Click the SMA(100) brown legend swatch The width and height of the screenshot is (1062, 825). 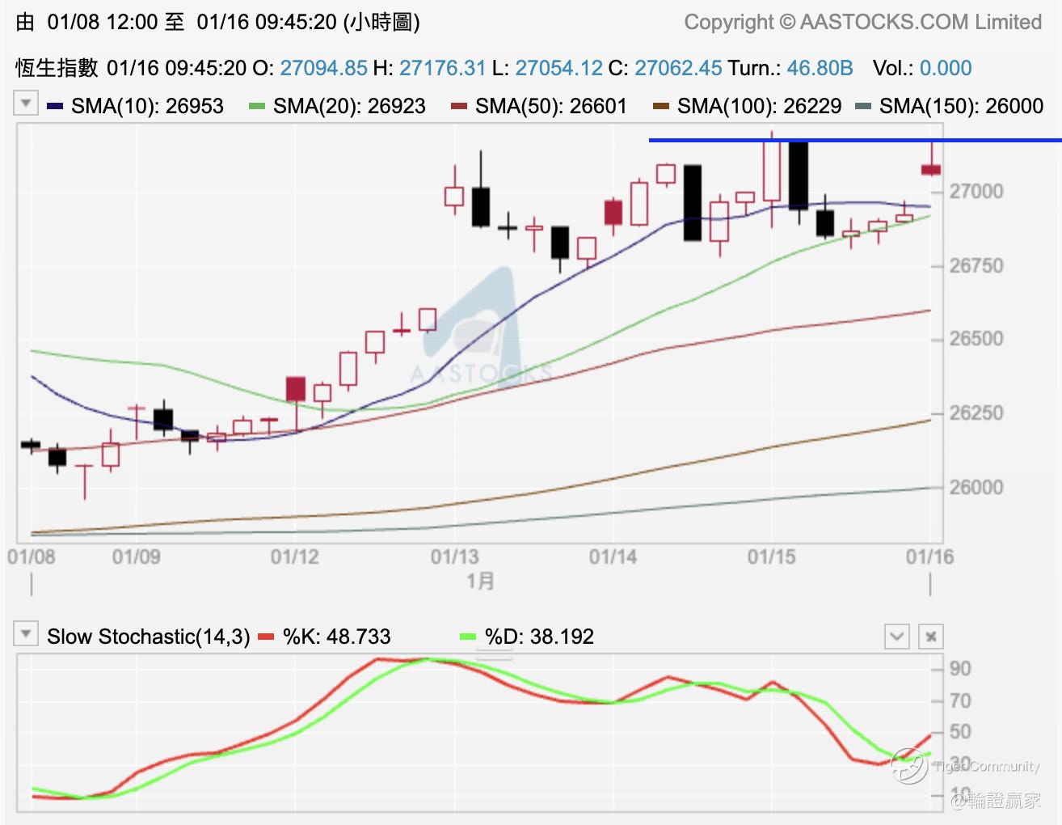coord(661,106)
